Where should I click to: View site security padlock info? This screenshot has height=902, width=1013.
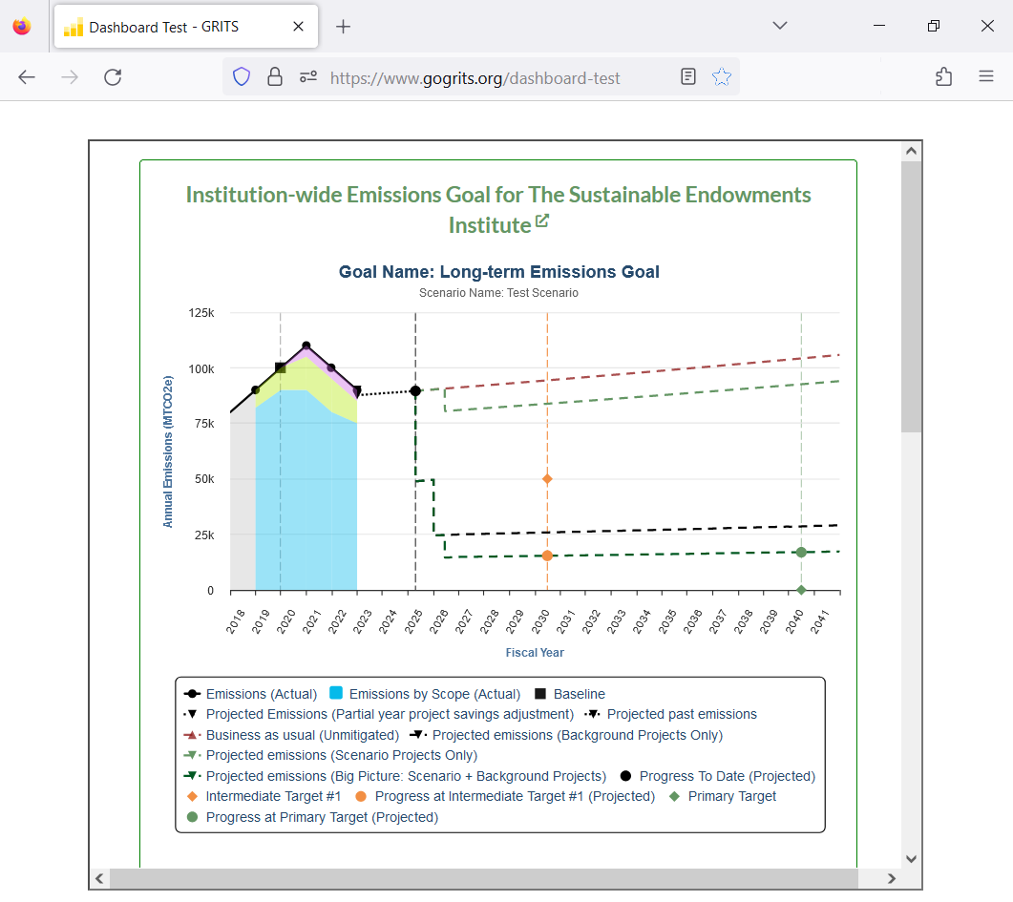(x=275, y=76)
